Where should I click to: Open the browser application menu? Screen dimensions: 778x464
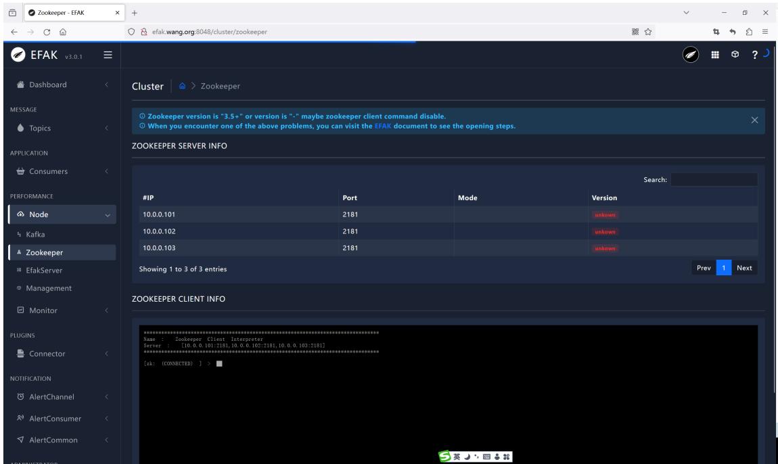pyautogui.click(x=765, y=32)
